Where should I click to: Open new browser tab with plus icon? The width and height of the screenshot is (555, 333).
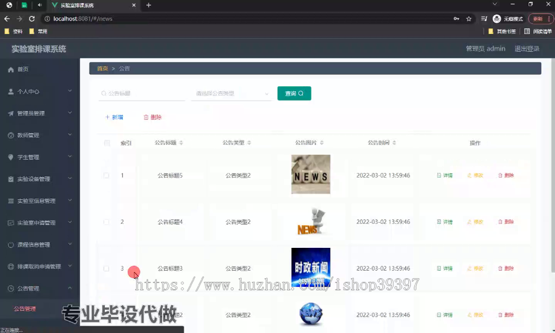(149, 5)
